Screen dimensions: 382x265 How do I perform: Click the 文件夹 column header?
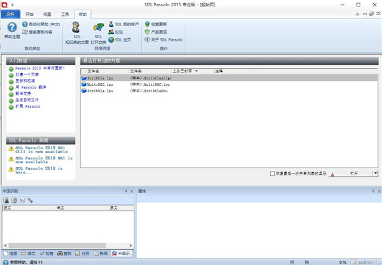click(150, 71)
